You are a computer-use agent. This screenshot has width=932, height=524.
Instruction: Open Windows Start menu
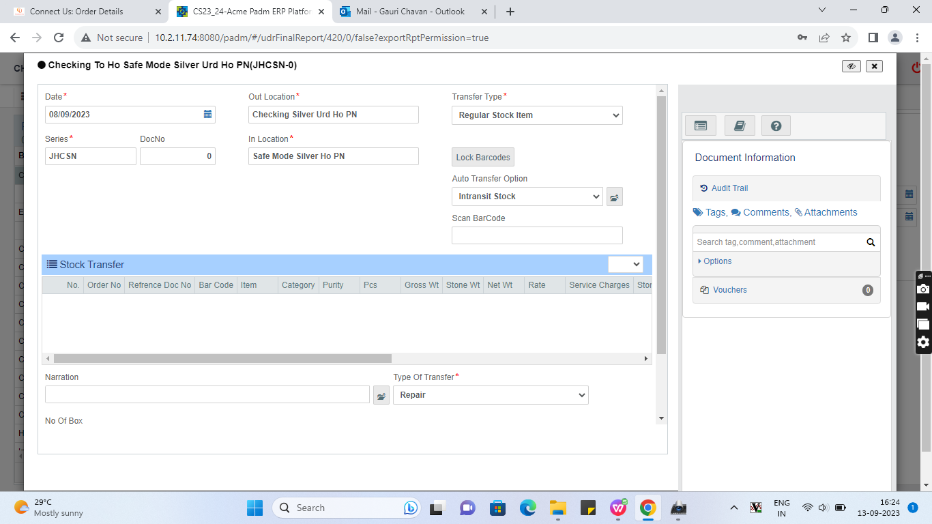[254, 508]
